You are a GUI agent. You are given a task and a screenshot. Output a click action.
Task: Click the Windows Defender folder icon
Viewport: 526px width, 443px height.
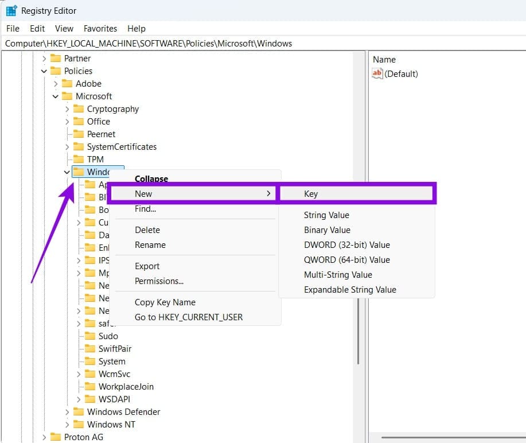point(79,412)
